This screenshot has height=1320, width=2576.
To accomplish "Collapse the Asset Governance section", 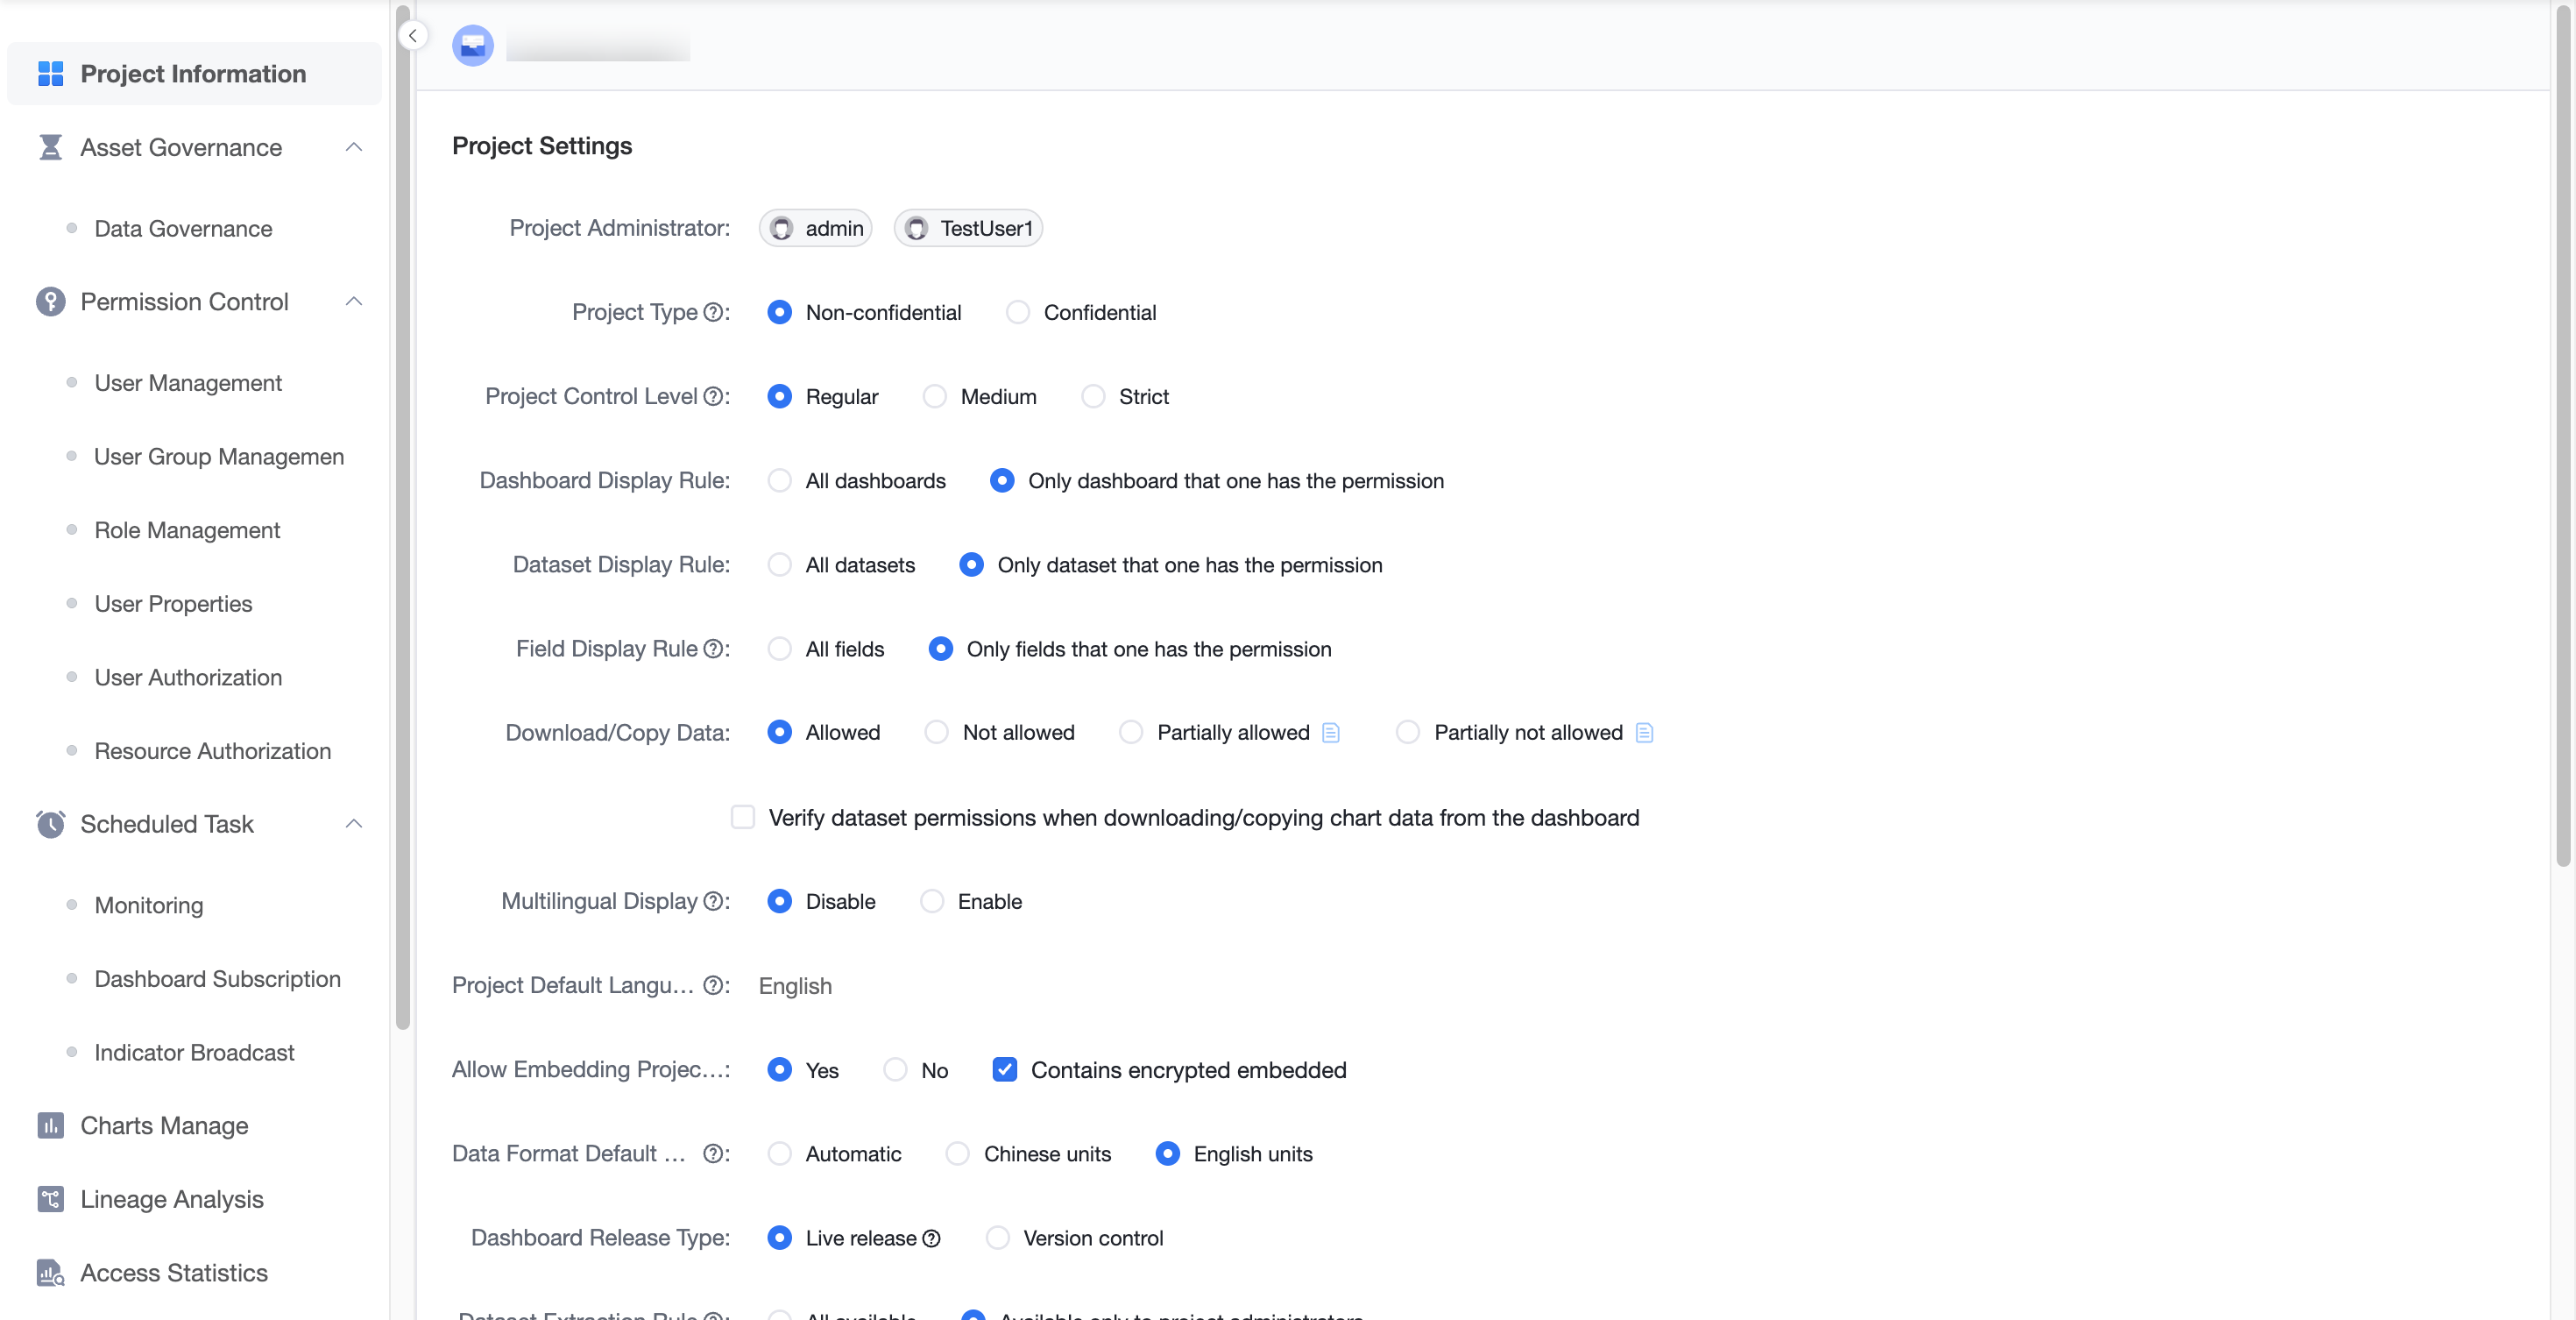I will pos(353,147).
